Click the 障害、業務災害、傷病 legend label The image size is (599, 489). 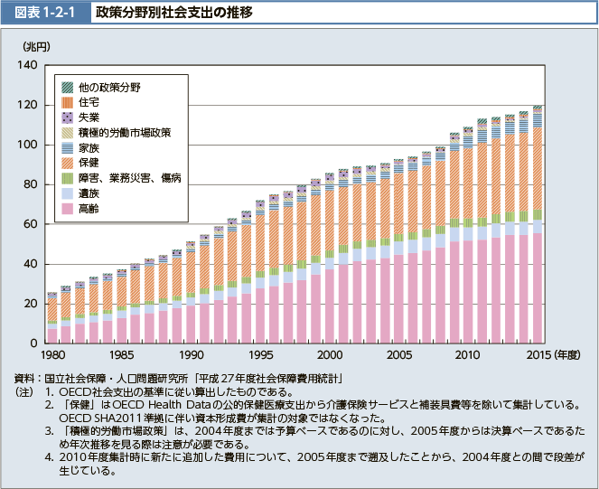[x=129, y=178]
